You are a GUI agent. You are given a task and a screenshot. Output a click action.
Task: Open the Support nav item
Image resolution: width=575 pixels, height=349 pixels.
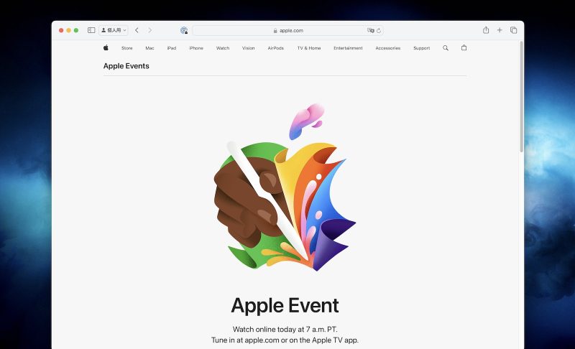(x=422, y=48)
